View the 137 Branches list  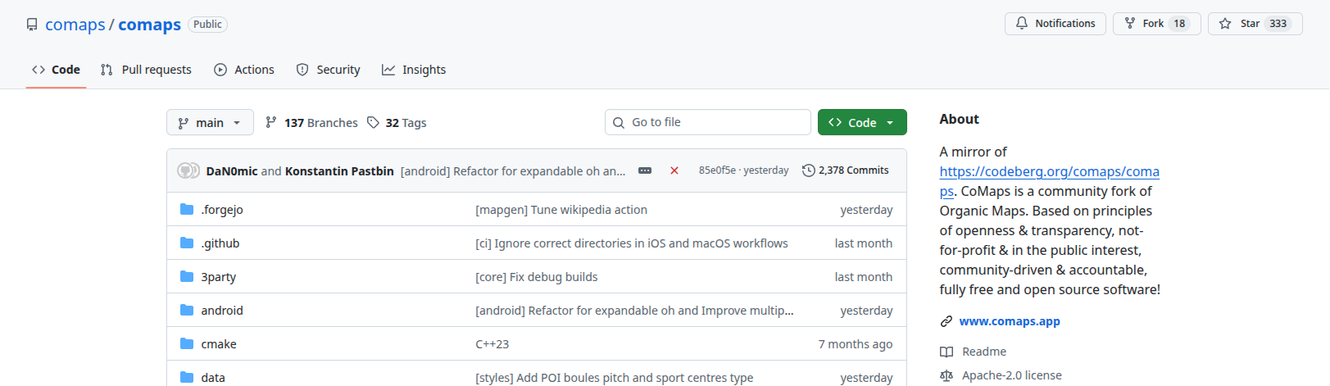(x=311, y=123)
